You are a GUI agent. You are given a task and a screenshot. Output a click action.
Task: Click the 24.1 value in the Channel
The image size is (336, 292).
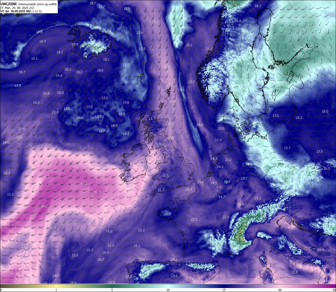click(200, 182)
